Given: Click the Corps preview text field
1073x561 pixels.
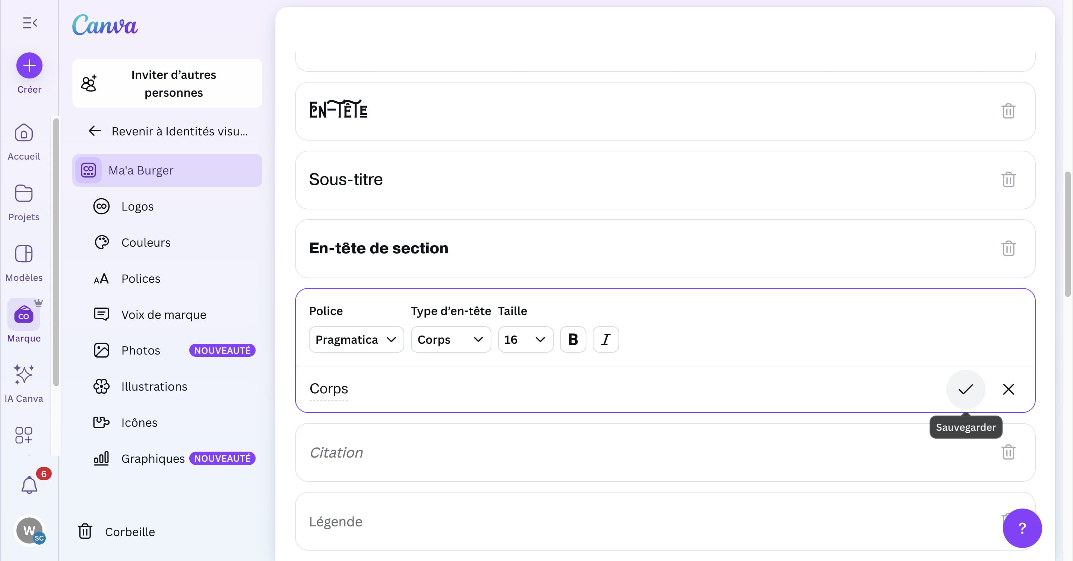Looking at the screenshot, I should pos(329,388).
